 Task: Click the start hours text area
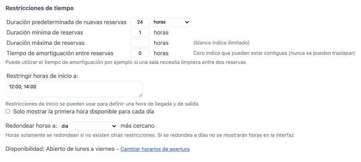(74, 89)
